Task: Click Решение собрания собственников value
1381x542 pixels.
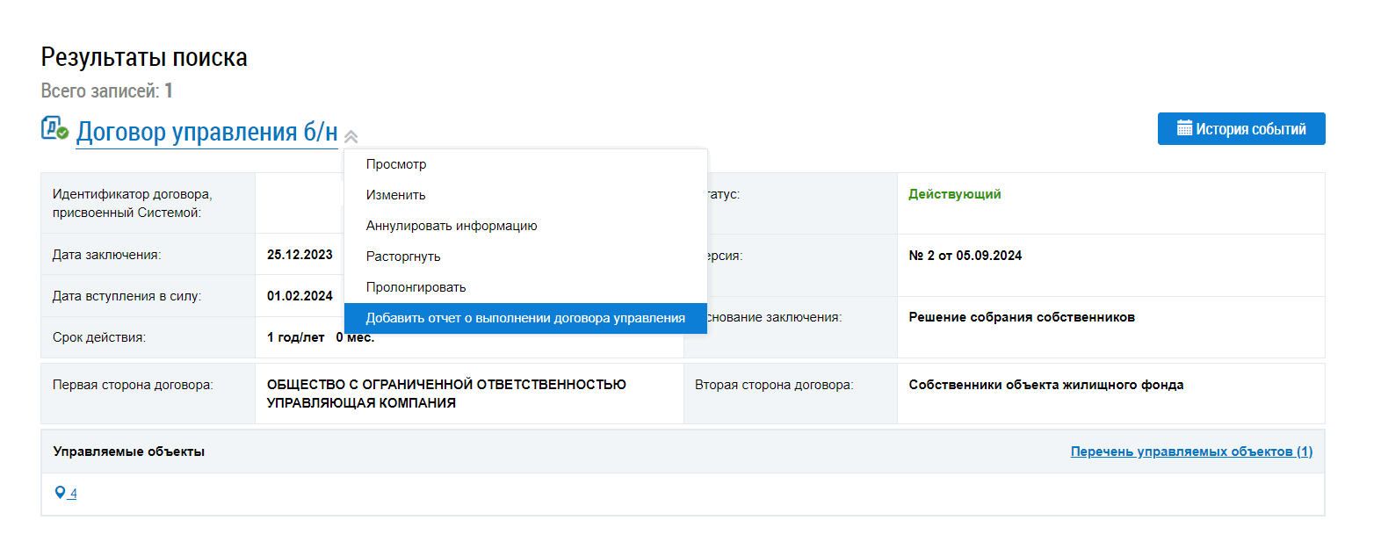Action: click(x=1021, y=317)
